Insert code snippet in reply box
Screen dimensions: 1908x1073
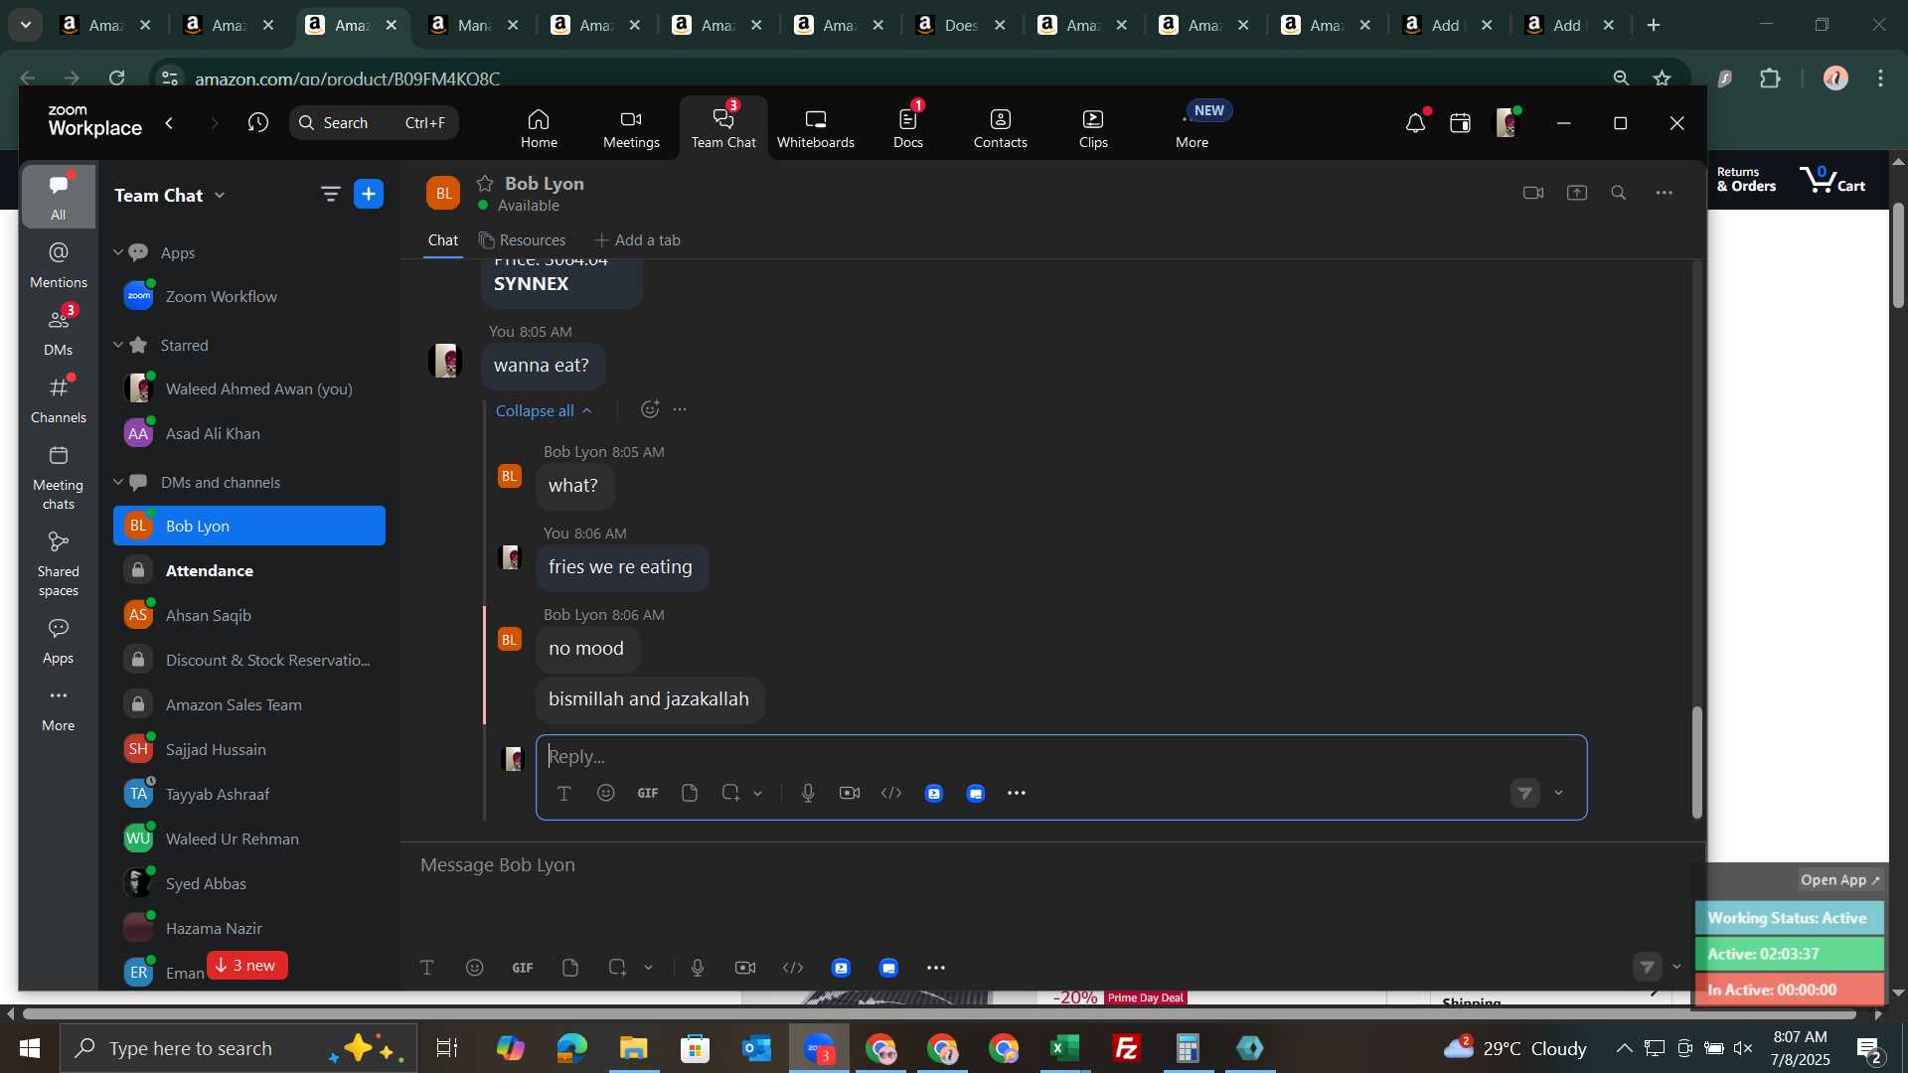891,793
